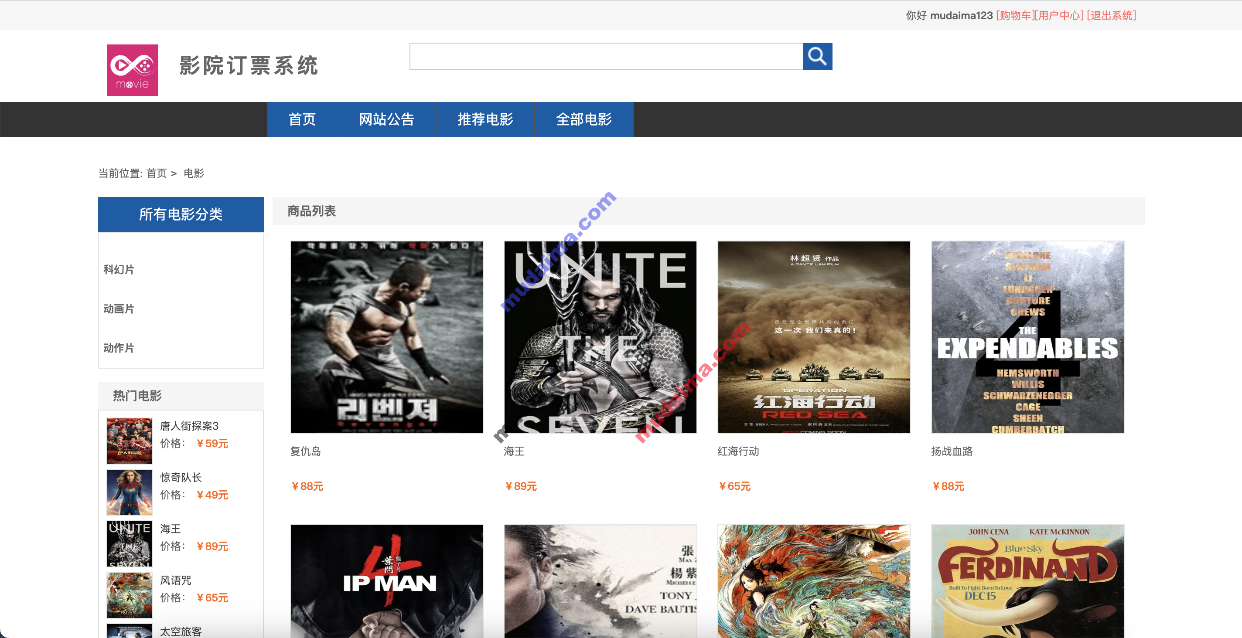Click the 影院订票系统 site title
The width and height of the screenshot is (1242, 638).
(x=248, y=65)
